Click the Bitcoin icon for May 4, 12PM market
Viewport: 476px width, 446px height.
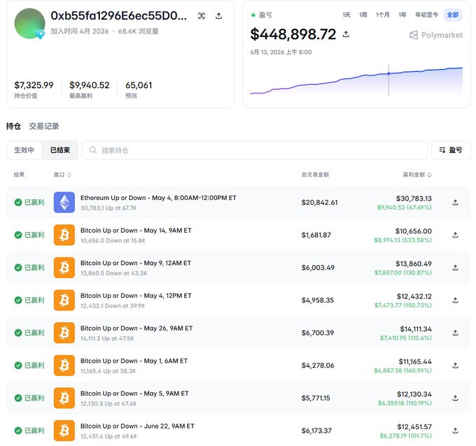pyautogui.click(x=64, y=300)
